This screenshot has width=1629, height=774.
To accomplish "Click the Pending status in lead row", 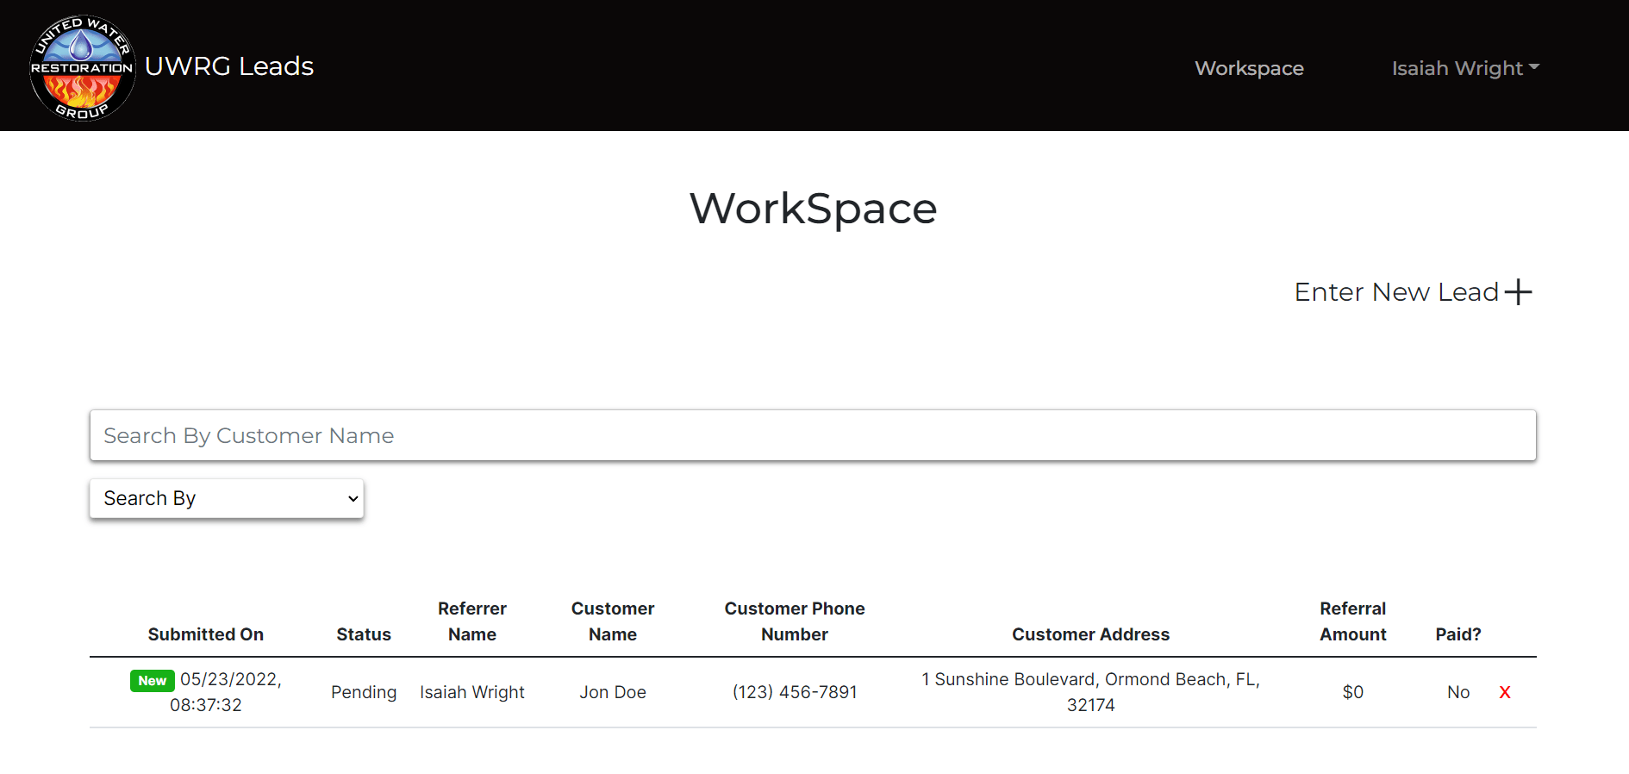I will (x=363, y=692).
